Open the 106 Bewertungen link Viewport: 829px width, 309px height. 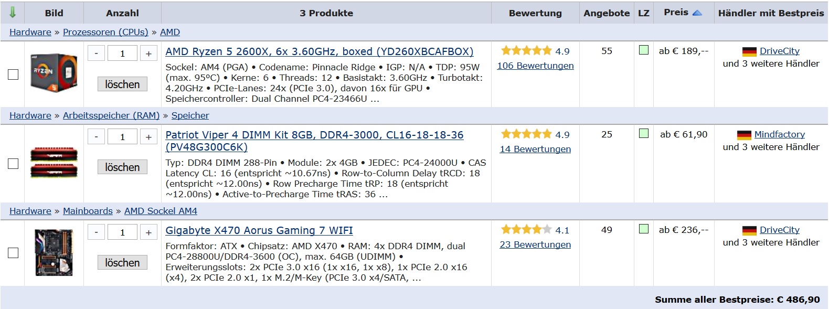535,66
